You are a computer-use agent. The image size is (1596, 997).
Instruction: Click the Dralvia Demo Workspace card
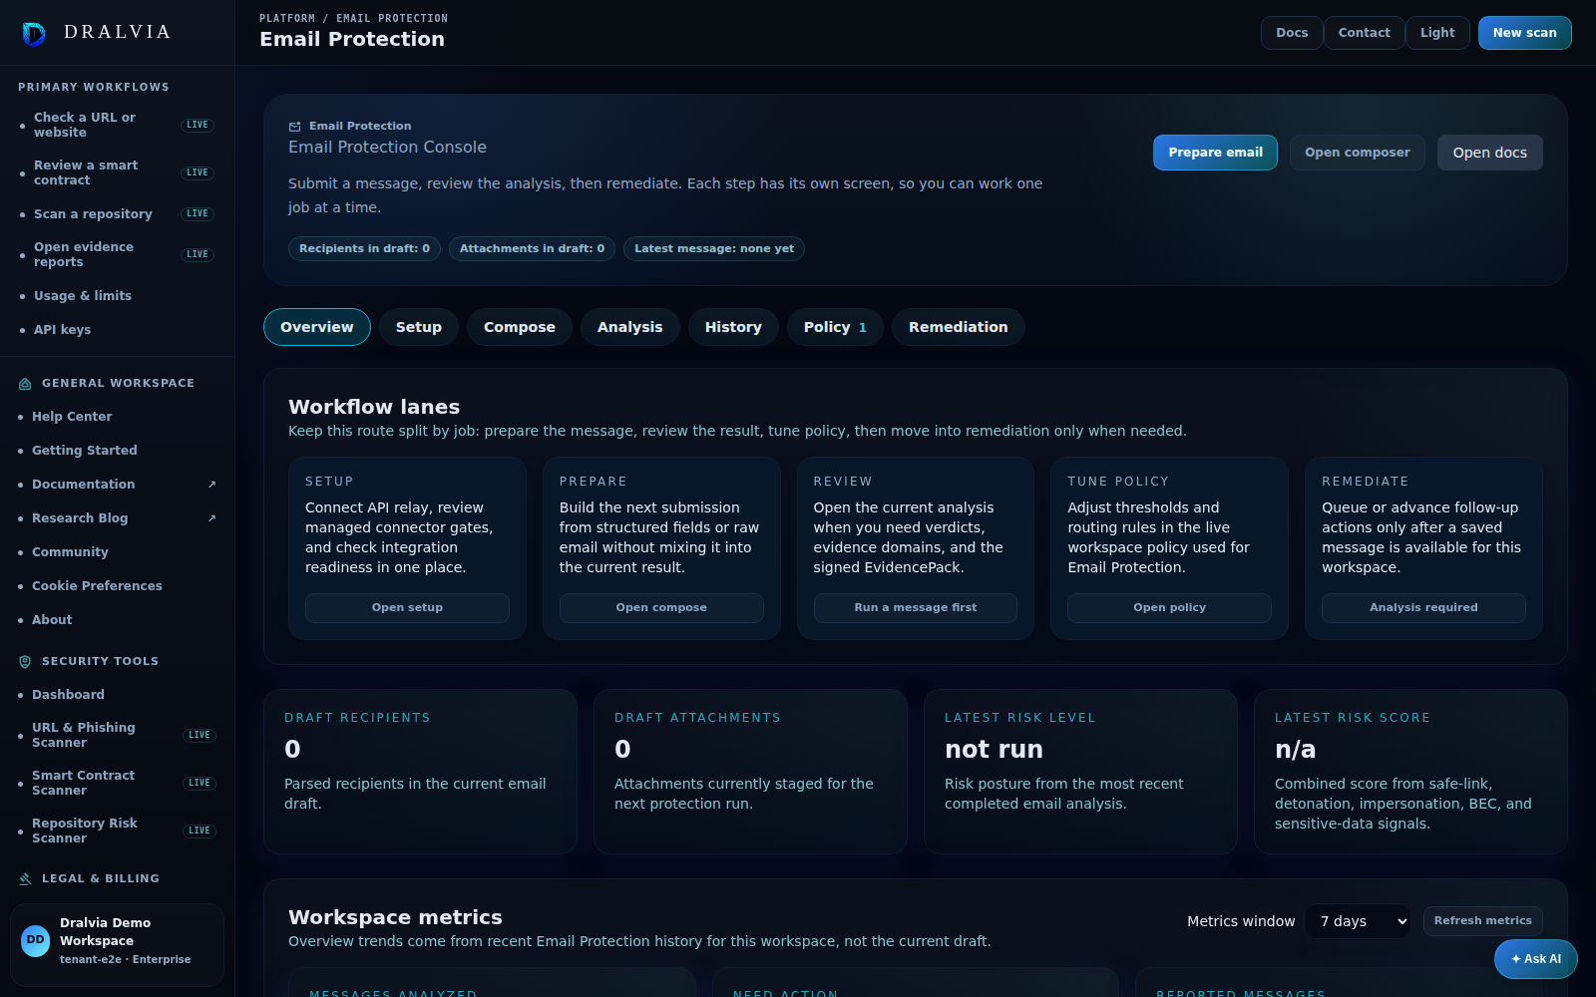point(117,945)
